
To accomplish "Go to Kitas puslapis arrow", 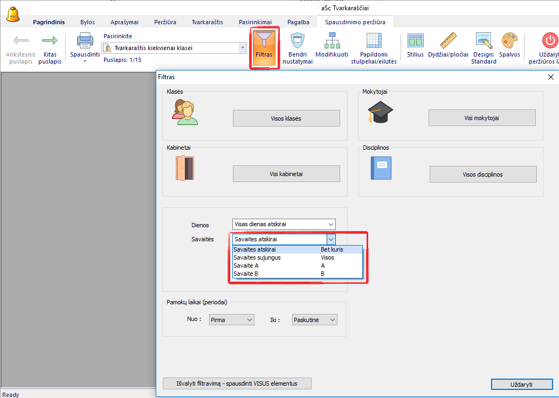I will [x=50, y=41].
